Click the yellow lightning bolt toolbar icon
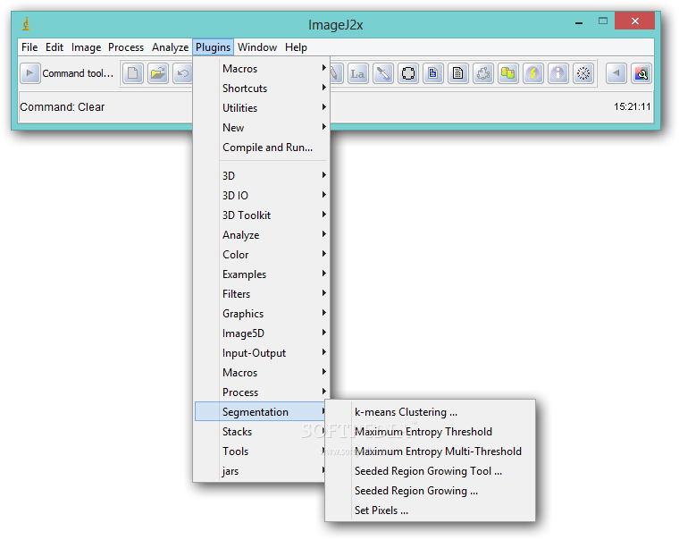Screen dimensions: 679x540 coord(533,73)
